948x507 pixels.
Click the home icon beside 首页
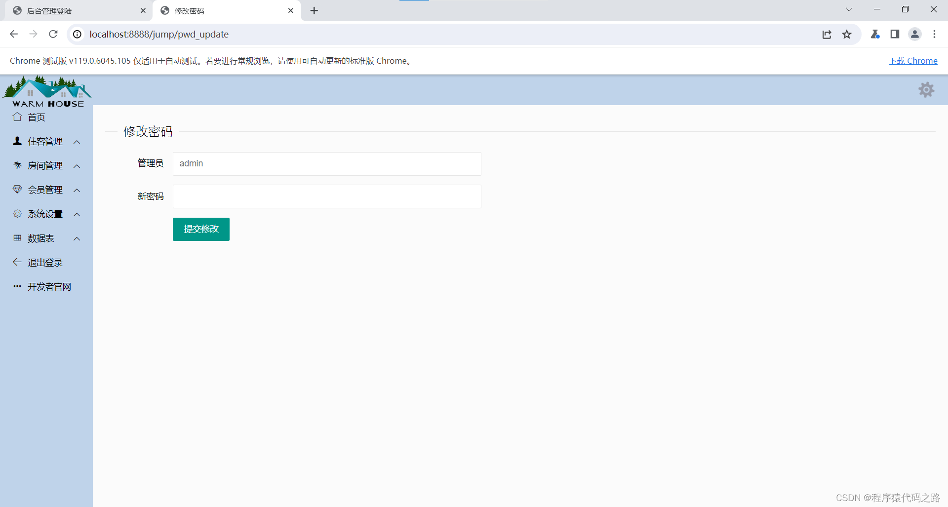(17, 117)
